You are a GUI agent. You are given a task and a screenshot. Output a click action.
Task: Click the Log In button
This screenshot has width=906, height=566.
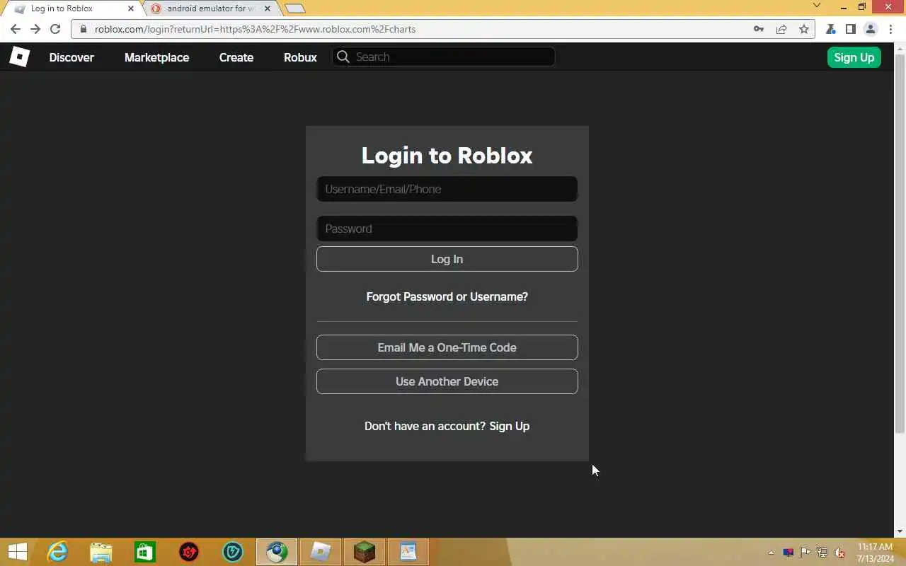pyautogui.click(x=447, y=259)
